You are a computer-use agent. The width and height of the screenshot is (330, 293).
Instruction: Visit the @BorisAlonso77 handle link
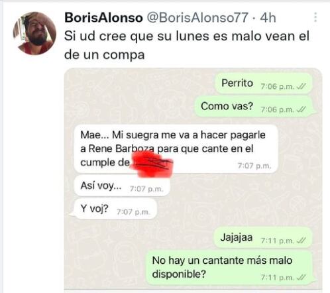coord(197,17)
